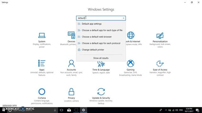Click list icon beside Default app settings
This screenshot has width=202, height=113.
click(x=79, y=24)
